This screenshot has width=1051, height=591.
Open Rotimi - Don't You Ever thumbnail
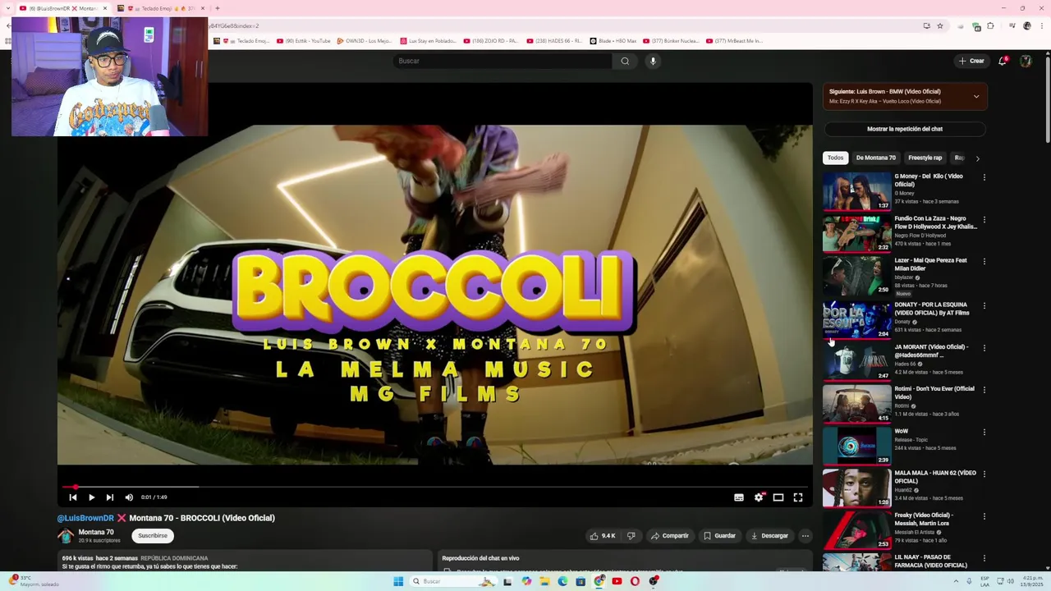(x=856, y=403)
